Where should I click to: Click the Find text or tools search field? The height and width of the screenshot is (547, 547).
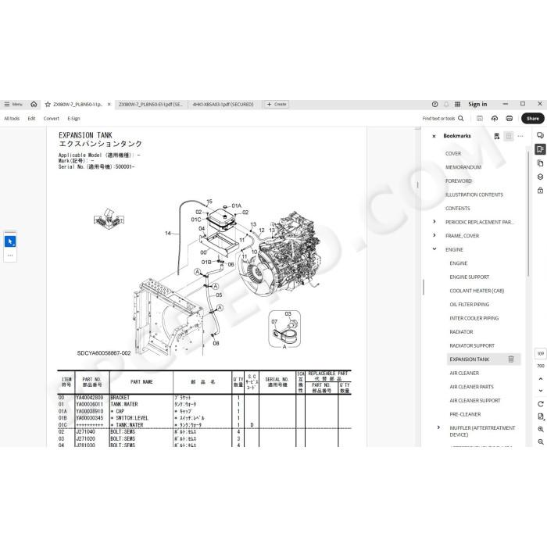[443, 119]
